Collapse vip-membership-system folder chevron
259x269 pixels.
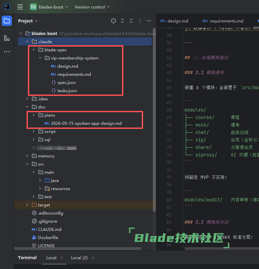[40, 58]
